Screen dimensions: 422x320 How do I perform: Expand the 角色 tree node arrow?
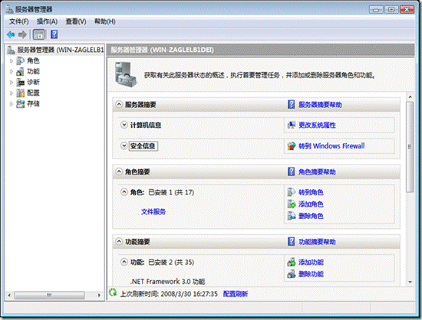(x=12, y=61)
